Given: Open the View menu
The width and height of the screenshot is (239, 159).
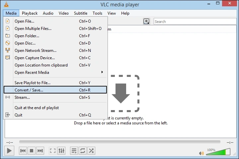Looking at the screenshot, I should [112, 13].
